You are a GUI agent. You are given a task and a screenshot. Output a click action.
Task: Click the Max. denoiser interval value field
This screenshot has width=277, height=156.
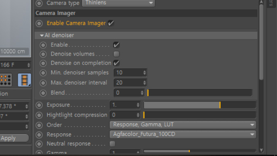coord(130,83)
